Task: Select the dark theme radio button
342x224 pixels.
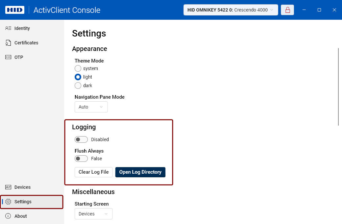Action: (x=78, y=86)
